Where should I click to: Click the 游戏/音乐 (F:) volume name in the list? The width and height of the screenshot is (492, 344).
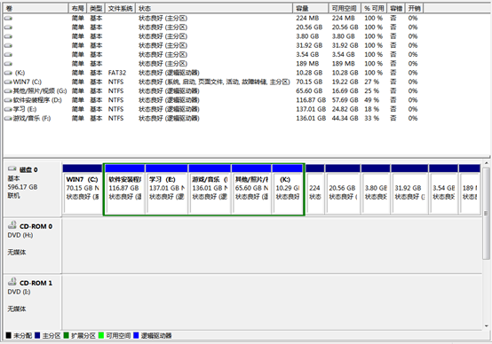point(32,119)
